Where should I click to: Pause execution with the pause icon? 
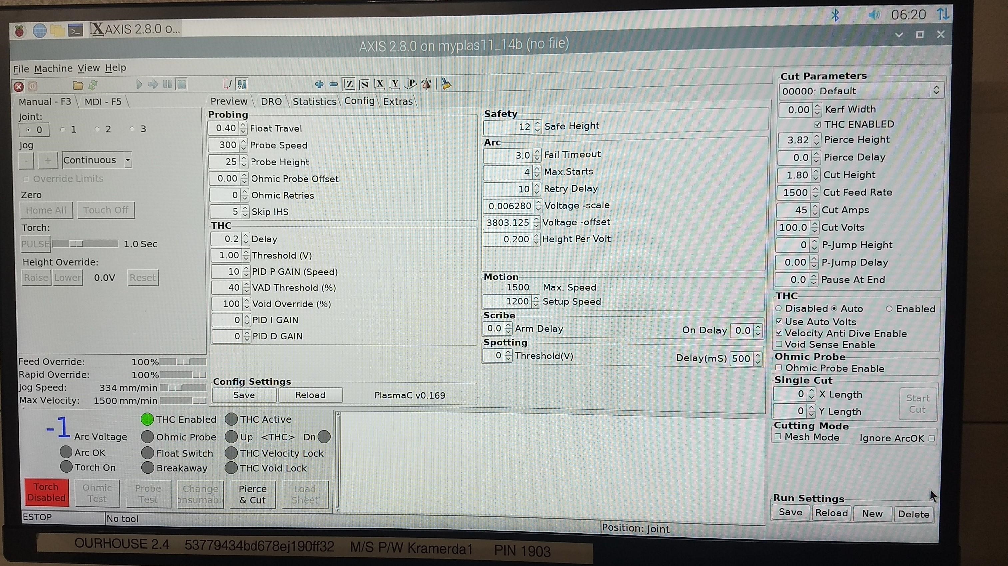tap(167, 84)
